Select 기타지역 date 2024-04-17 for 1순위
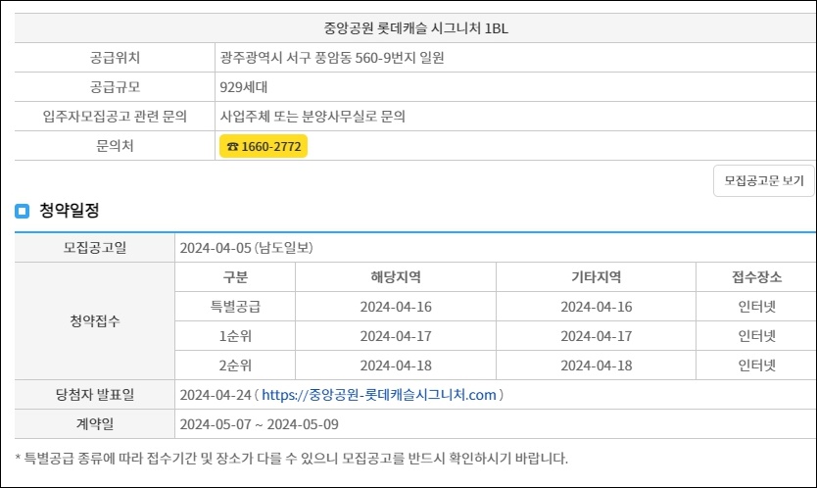This screenshot has height=488, width=817. click(x=596, y=336)
